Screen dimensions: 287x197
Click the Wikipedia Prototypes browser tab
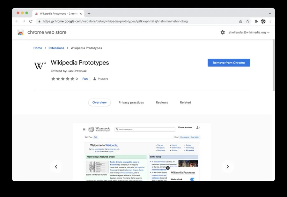58,13
